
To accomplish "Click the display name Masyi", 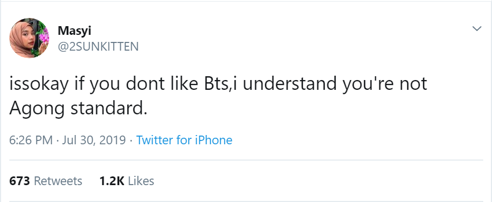I will pyautogui.click(x=74, y=30).
